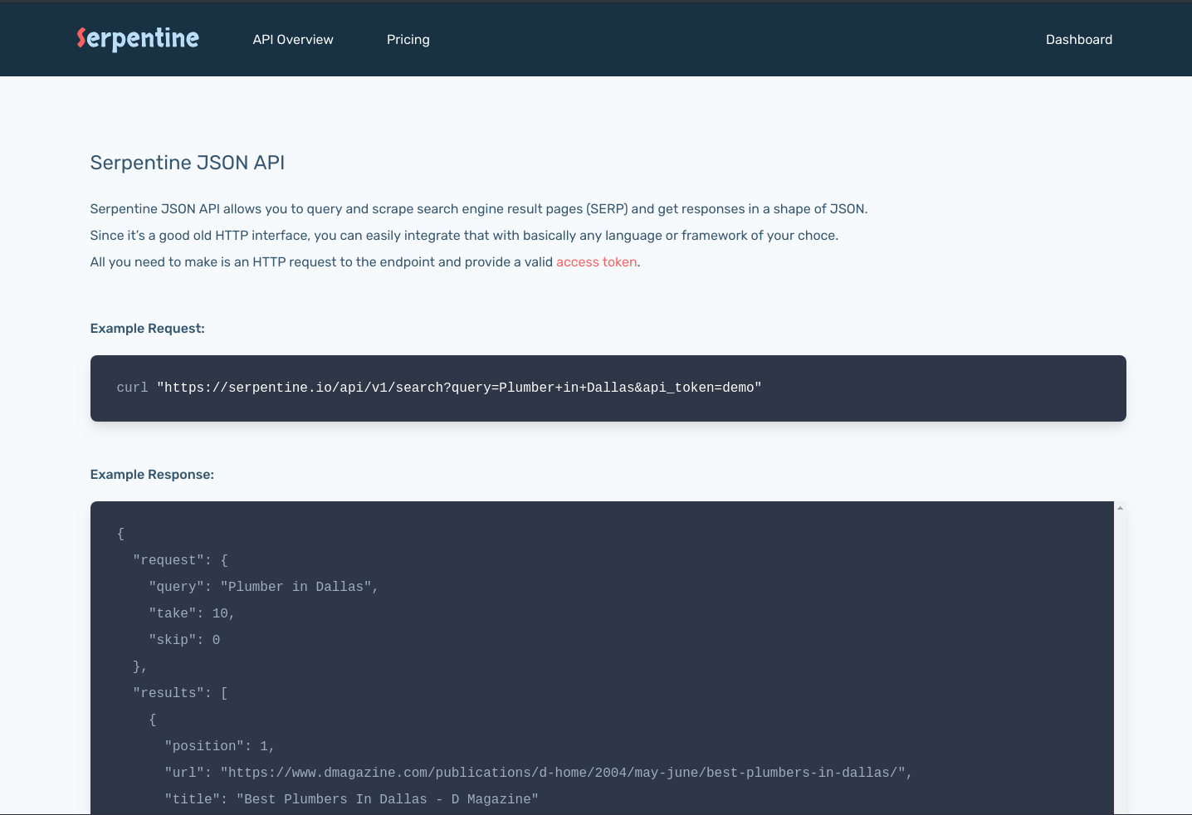1192x815 pixels.
Task: Click the "position": 1 line
Action: coord(219,746)
